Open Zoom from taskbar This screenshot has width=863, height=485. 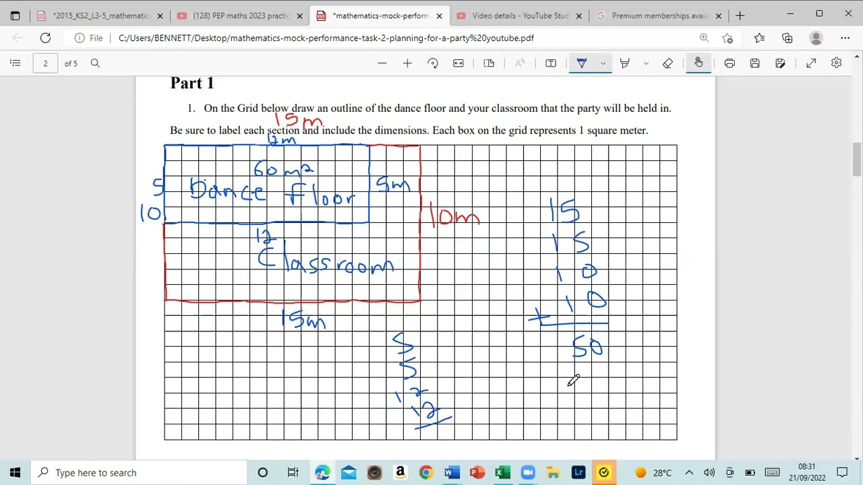coord(528,472)
